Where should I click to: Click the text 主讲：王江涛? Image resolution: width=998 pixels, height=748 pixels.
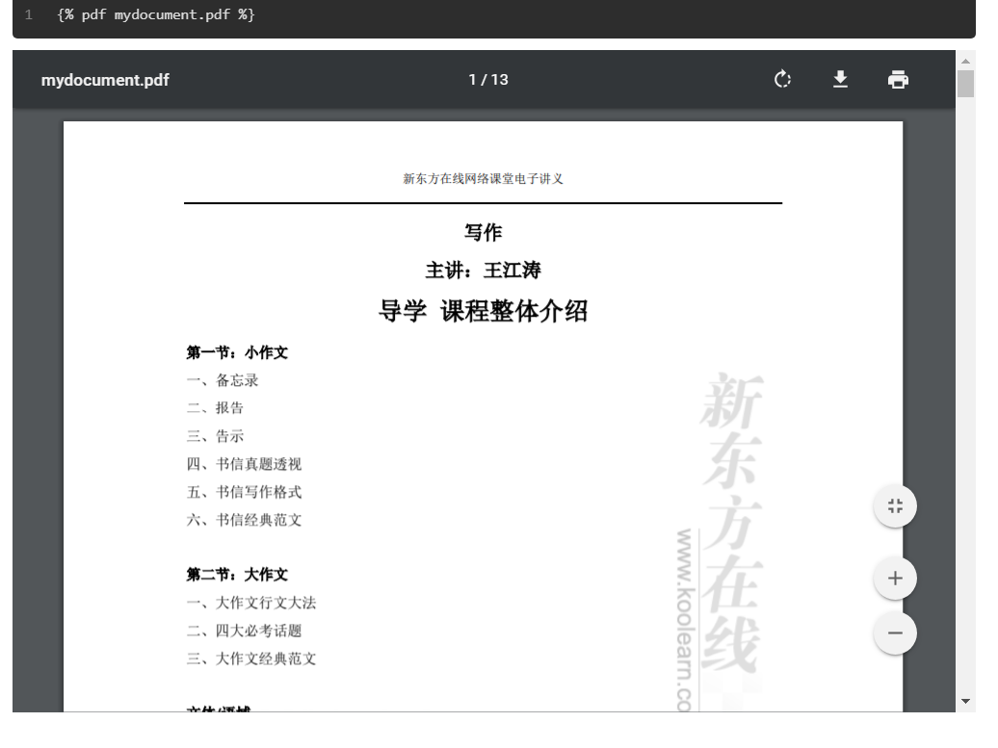[483, 271]
